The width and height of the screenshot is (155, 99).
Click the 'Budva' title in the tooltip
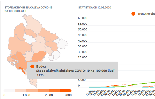point(41,67)
